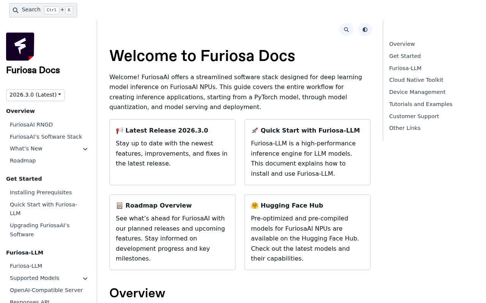The image size is (486, 303).
Task: Open FuriosaAI RNGD in the sidebar
Action: click(x=31, y=125)
